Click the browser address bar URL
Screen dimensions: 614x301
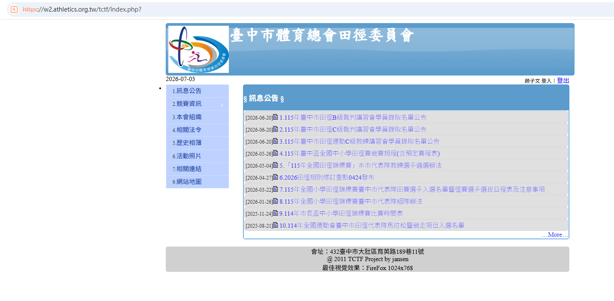pos(82,9)
